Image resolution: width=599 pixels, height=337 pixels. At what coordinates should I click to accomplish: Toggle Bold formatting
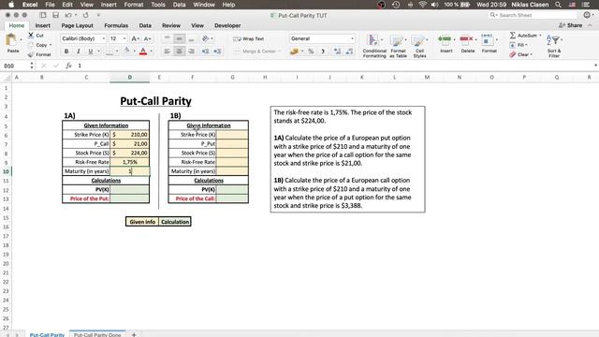(66, 51)
